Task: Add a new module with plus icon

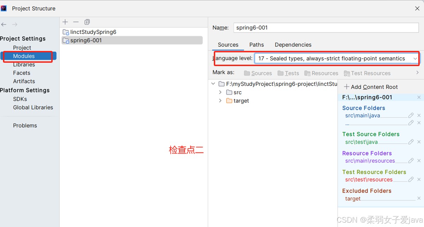Action: pyautogui.click(x=65, y=22)
